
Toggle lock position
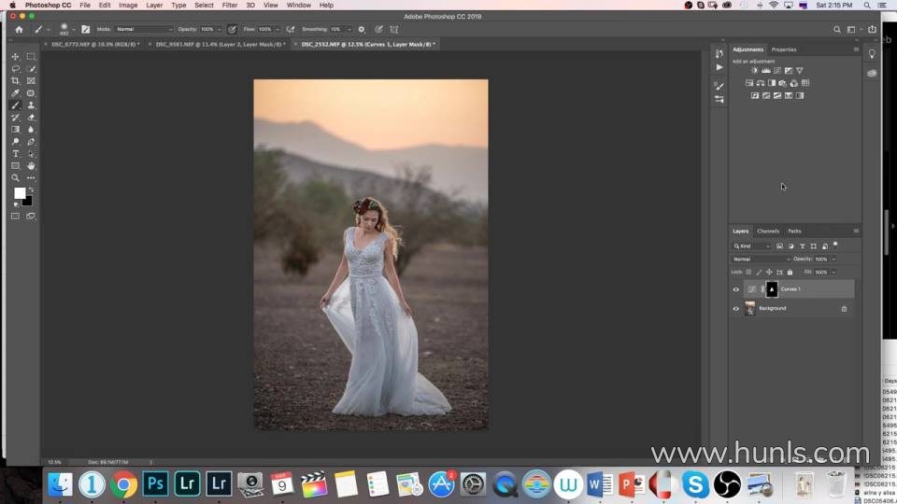[769, 272]
